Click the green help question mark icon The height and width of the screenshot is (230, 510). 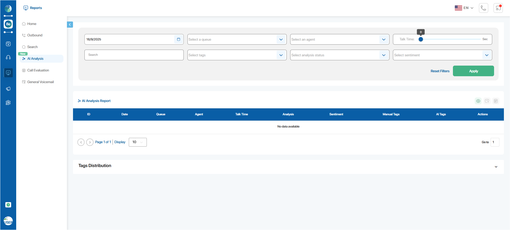tap(8, 205)
